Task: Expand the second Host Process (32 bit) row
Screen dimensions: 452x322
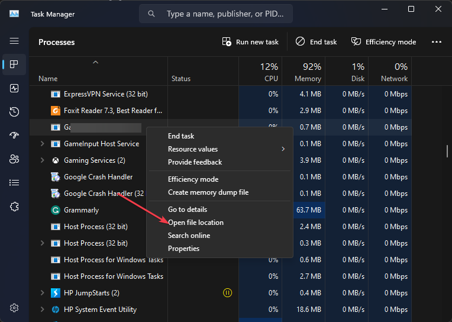Action: coord(43,243)
